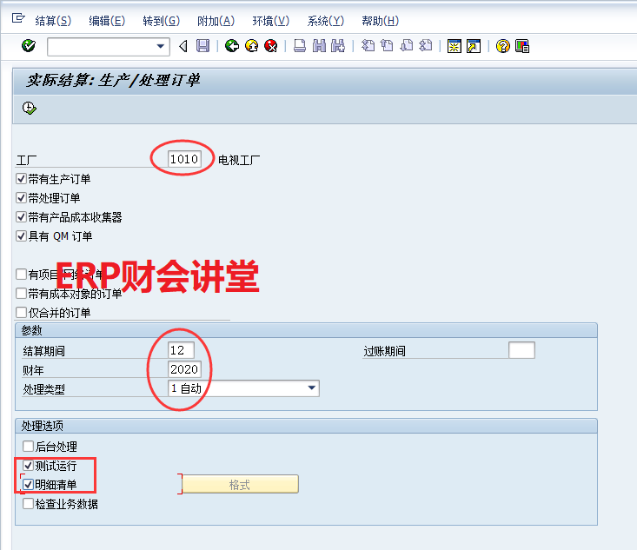
Task: Enable 检查业务数据 checkbox
Action: point(28,504)
